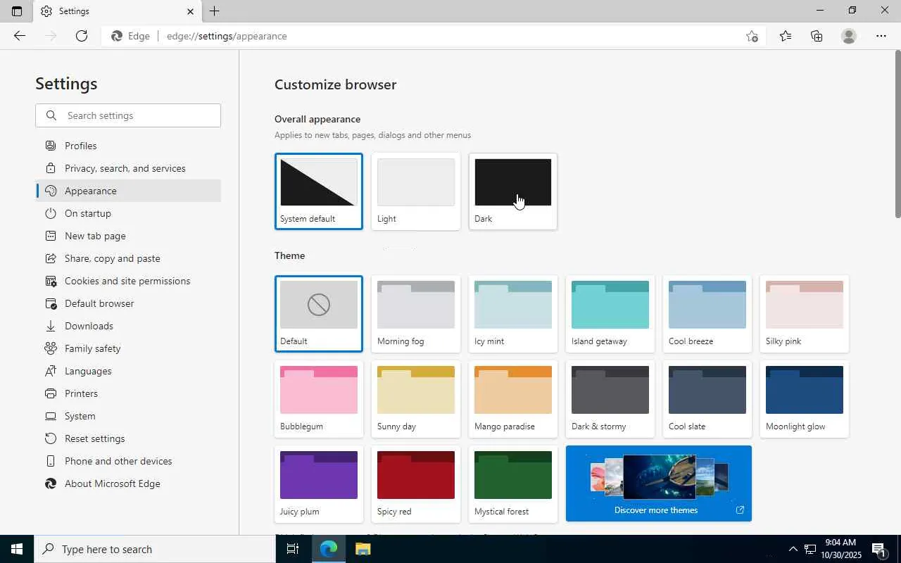
Task: Refresh the settings page
Action: point(82,36)
